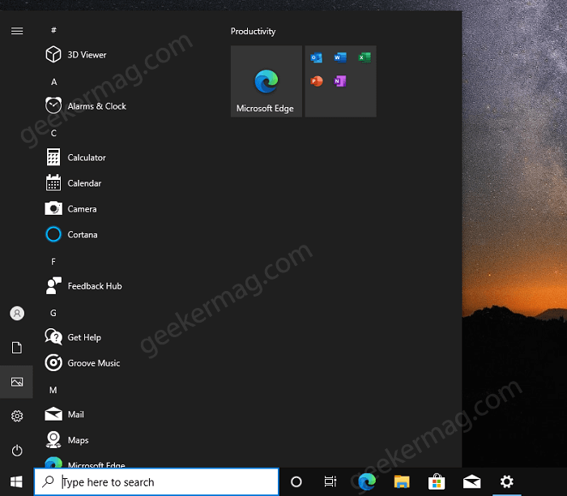Launch the Camera app
The width and height of the screenshot is (567, 496).
pos(71,209)
